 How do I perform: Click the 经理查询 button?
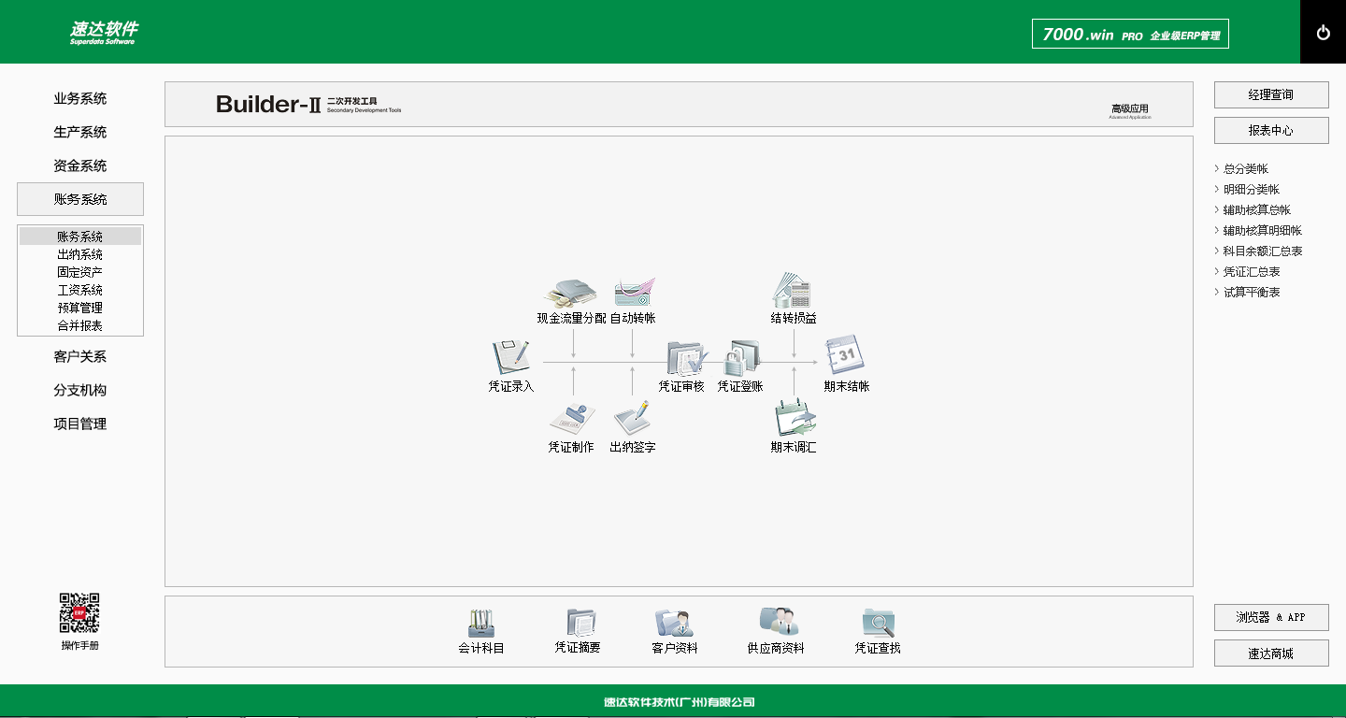click(x=1271, y=95)
